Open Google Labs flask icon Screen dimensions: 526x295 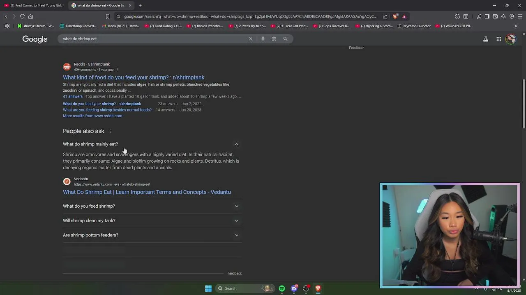486,39
